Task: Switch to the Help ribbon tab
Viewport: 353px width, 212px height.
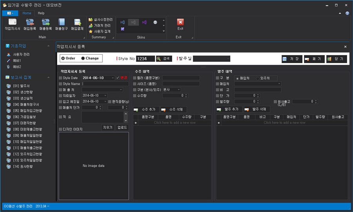Action: click(x=41, y=13)
